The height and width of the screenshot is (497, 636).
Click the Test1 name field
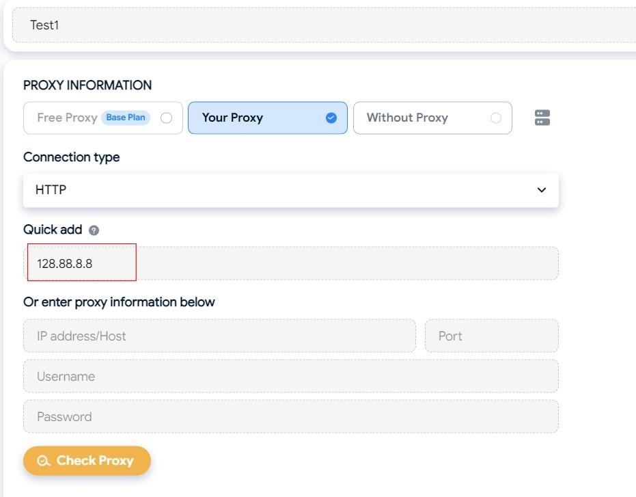[x=321, y=25]
